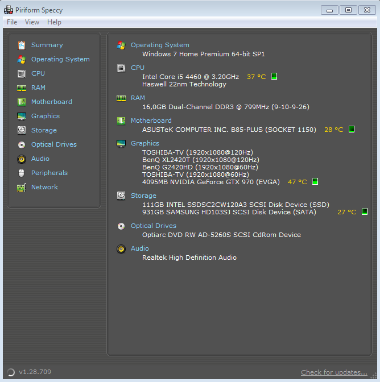Select Audio in the sidebar
380x382 pixels.
coord(40,159)
